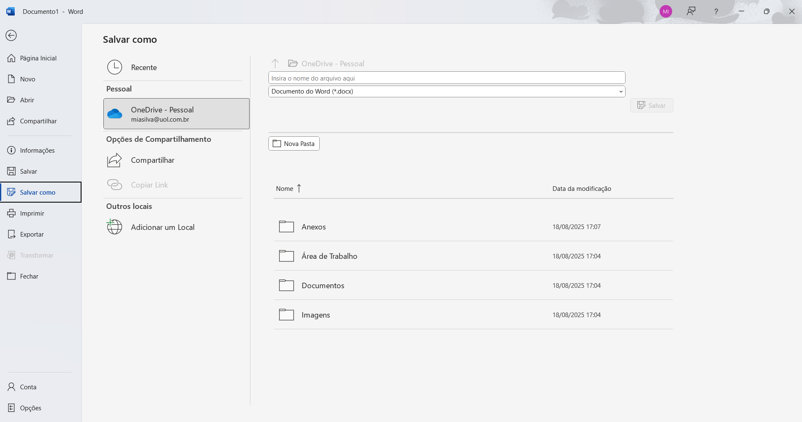The image size is (802, 422).
Task: Click the miasilva@uol.com.br account email
Action: [160, 120]
